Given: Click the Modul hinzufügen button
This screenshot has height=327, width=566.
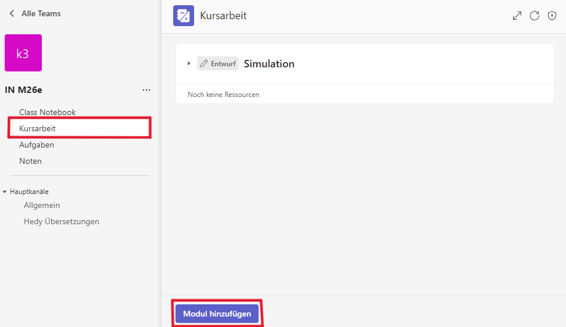Looking at the screenshot, I should [x=217, y=314].
